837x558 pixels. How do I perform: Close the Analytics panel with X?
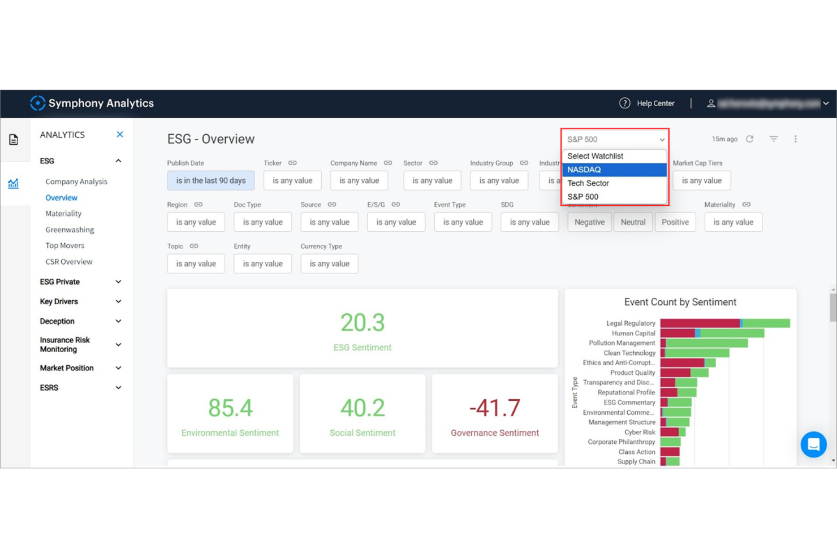point(120,135)
